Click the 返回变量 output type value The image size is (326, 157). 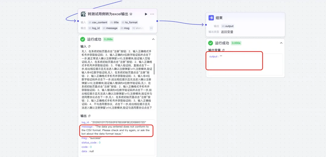[x=227, y=32]
